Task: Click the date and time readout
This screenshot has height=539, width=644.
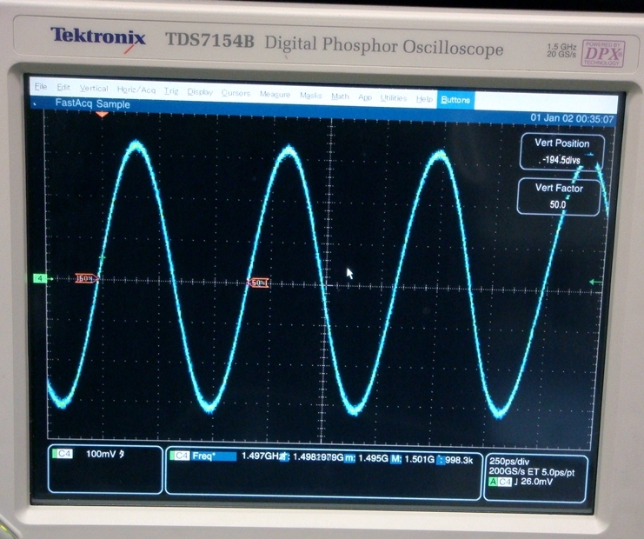Action: pyautogui.click(x=572, y=118)
